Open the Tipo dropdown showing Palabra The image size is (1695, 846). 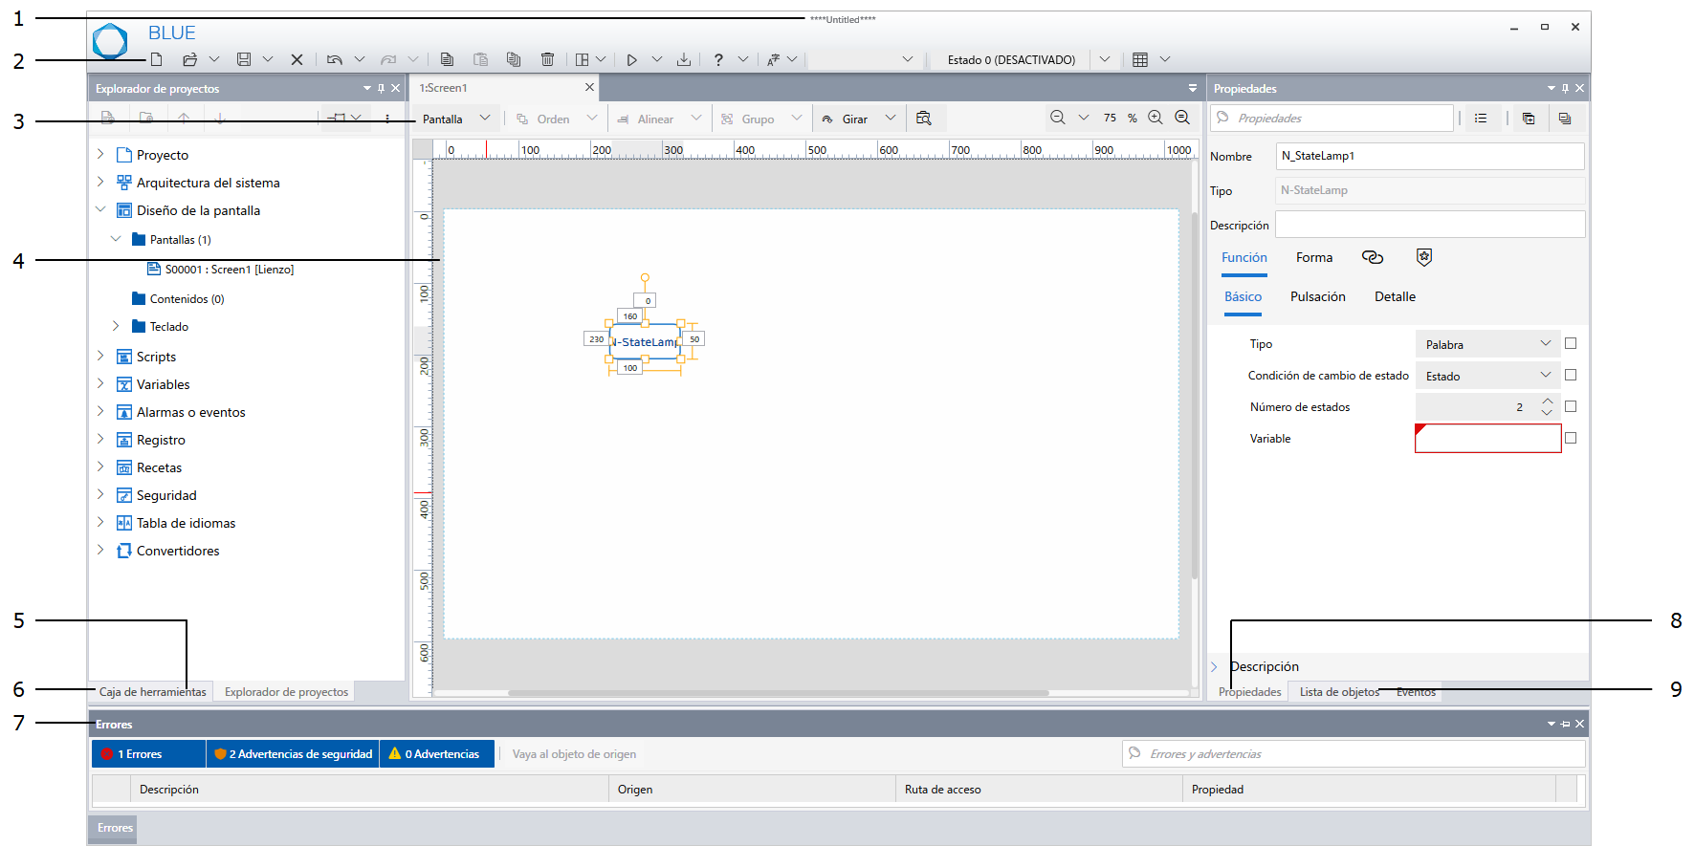(x=1486, y=344)
